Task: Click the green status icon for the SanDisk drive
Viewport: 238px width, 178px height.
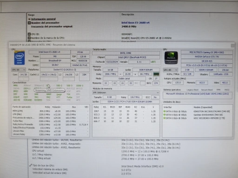Action: coord(165,114)
